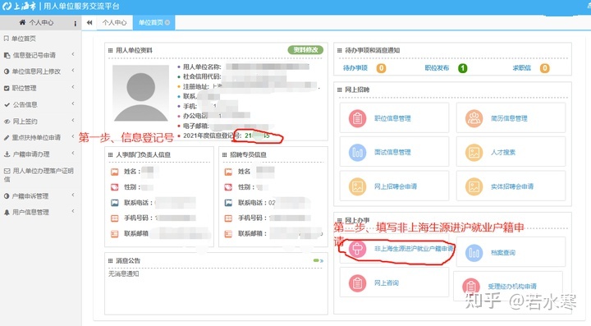Open 简历信息管理 people icon
This screenshot has width=591, height=326.
click(474, 118)
